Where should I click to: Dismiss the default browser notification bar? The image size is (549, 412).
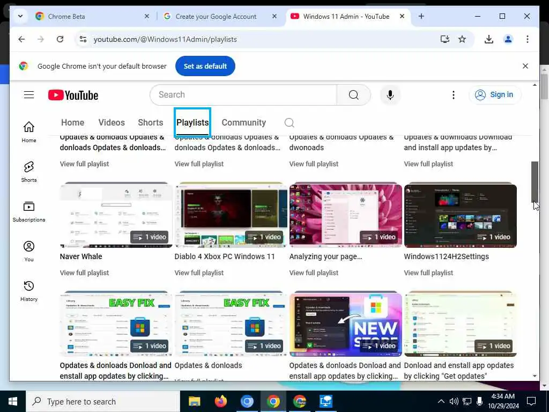[525, 66]
